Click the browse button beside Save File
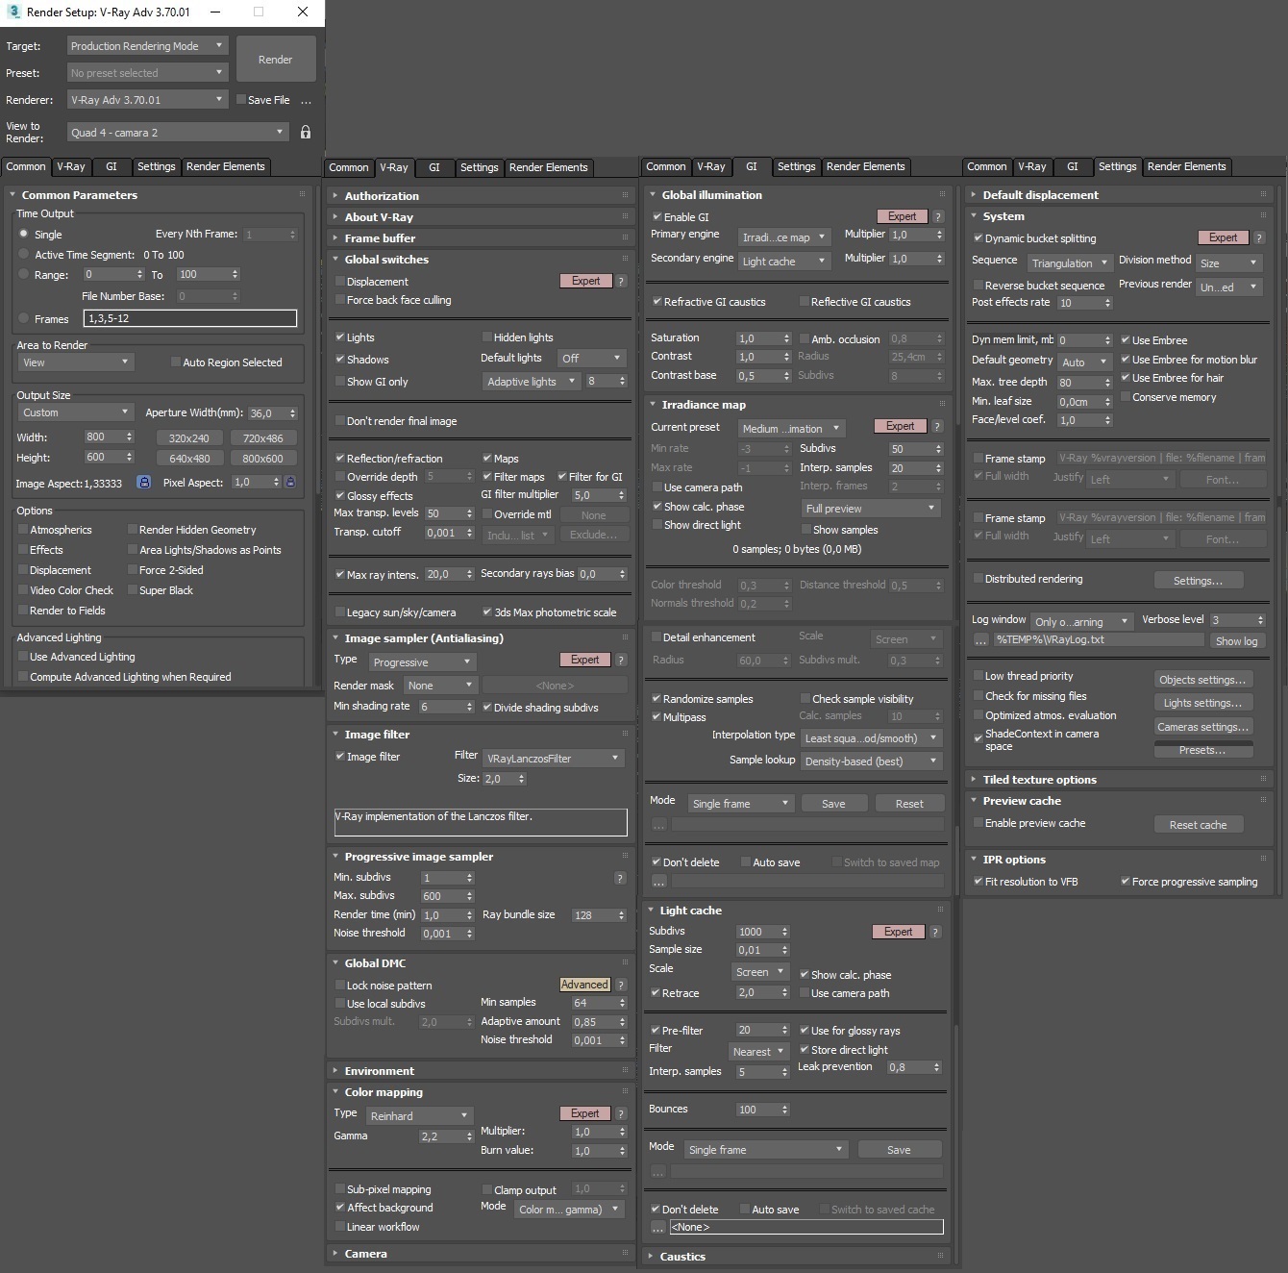The width and height of the screenshot is (1288, 1273). (307, 100)
